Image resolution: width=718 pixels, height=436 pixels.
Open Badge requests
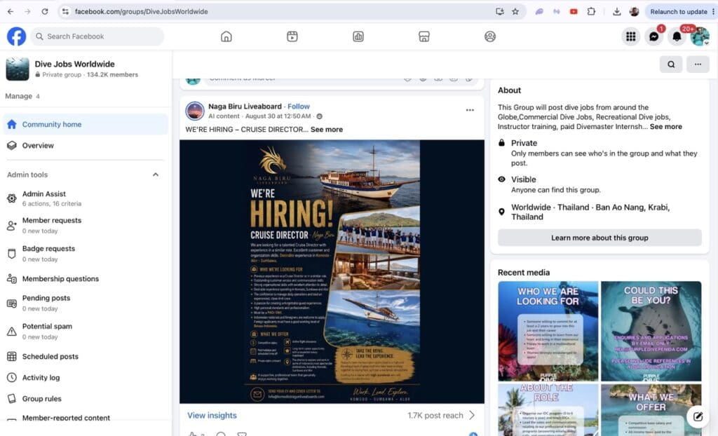point(86,254)
